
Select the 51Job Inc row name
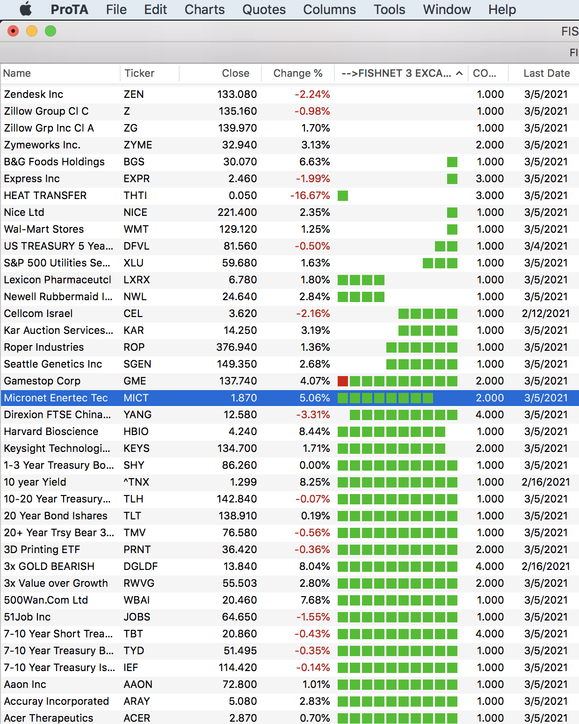point(27,617)
